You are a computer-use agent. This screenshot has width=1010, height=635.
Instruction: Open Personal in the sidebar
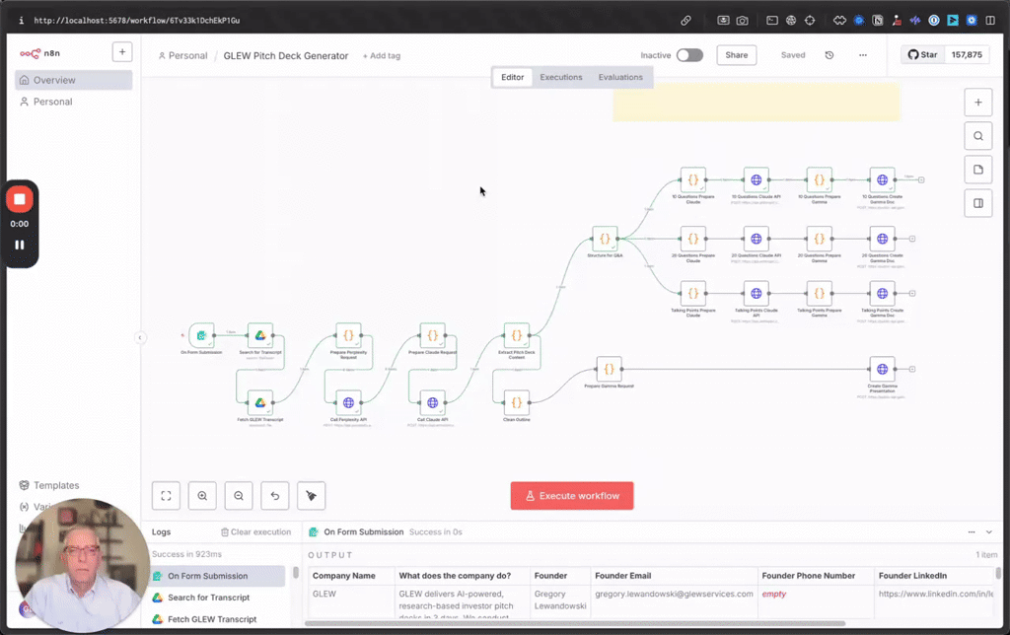(x=73, y=102)
